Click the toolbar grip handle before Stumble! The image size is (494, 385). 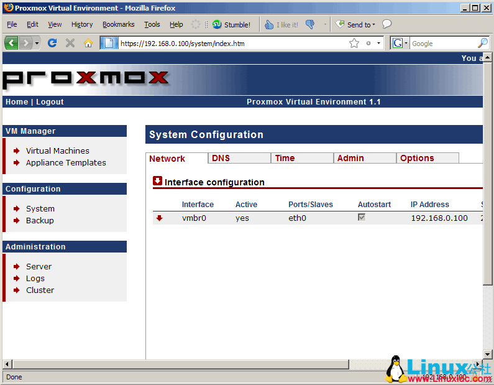click(206, 25)
